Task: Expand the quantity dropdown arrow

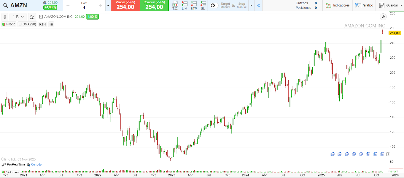Action: point(108,5)
